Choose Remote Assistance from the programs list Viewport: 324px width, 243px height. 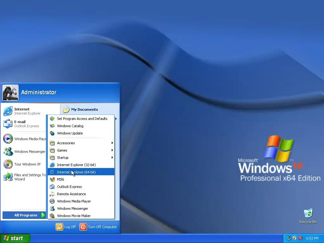[81, 194]
